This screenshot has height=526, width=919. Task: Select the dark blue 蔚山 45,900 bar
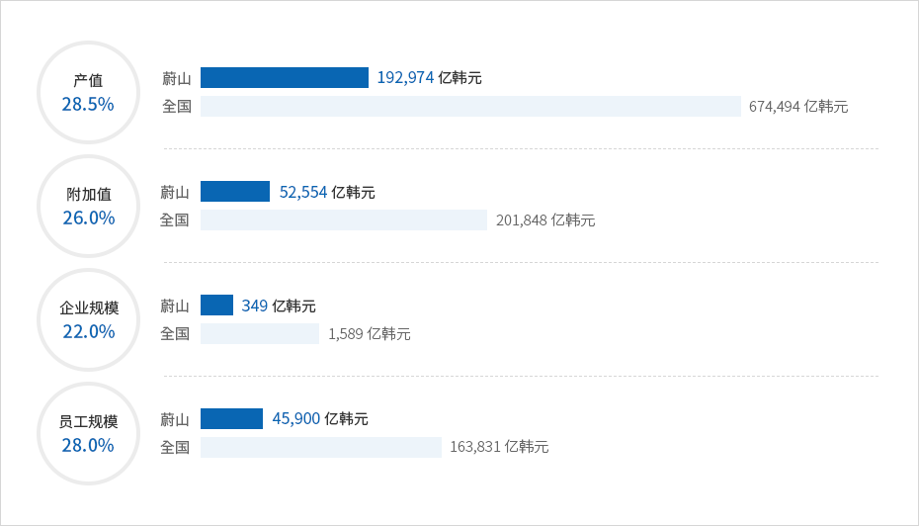tap(231, 419)
